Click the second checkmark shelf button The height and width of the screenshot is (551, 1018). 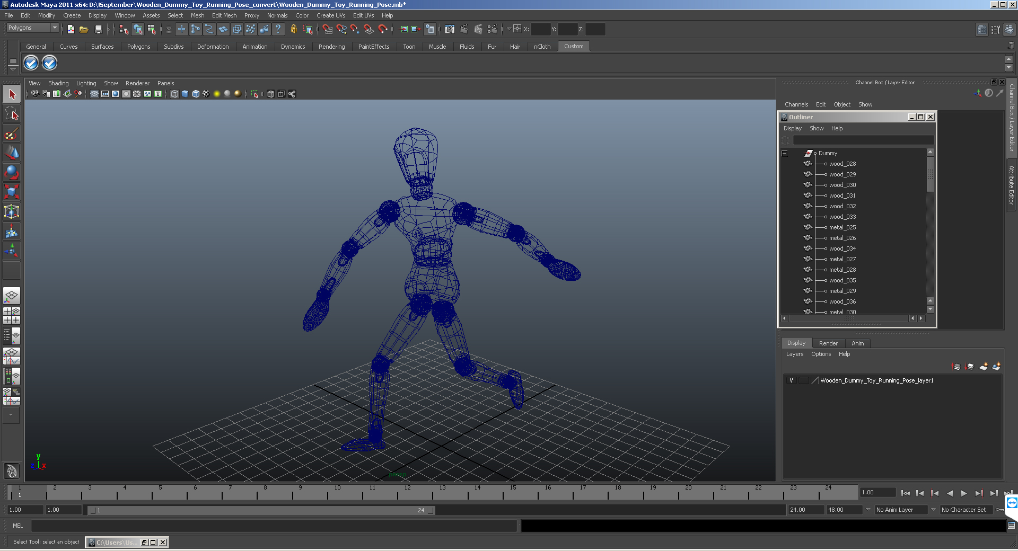coord(49,63)
